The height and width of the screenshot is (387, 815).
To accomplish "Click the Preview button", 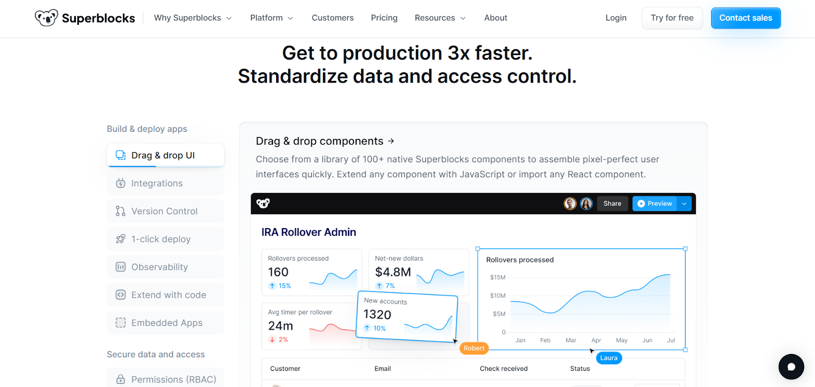I will [x=655, y=204].
